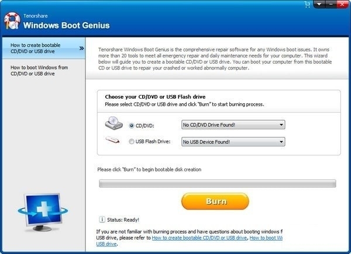Viewport: 351px width, 254px height.
Task: Open the How to boot Wi… link
Action: pos(266,238)
